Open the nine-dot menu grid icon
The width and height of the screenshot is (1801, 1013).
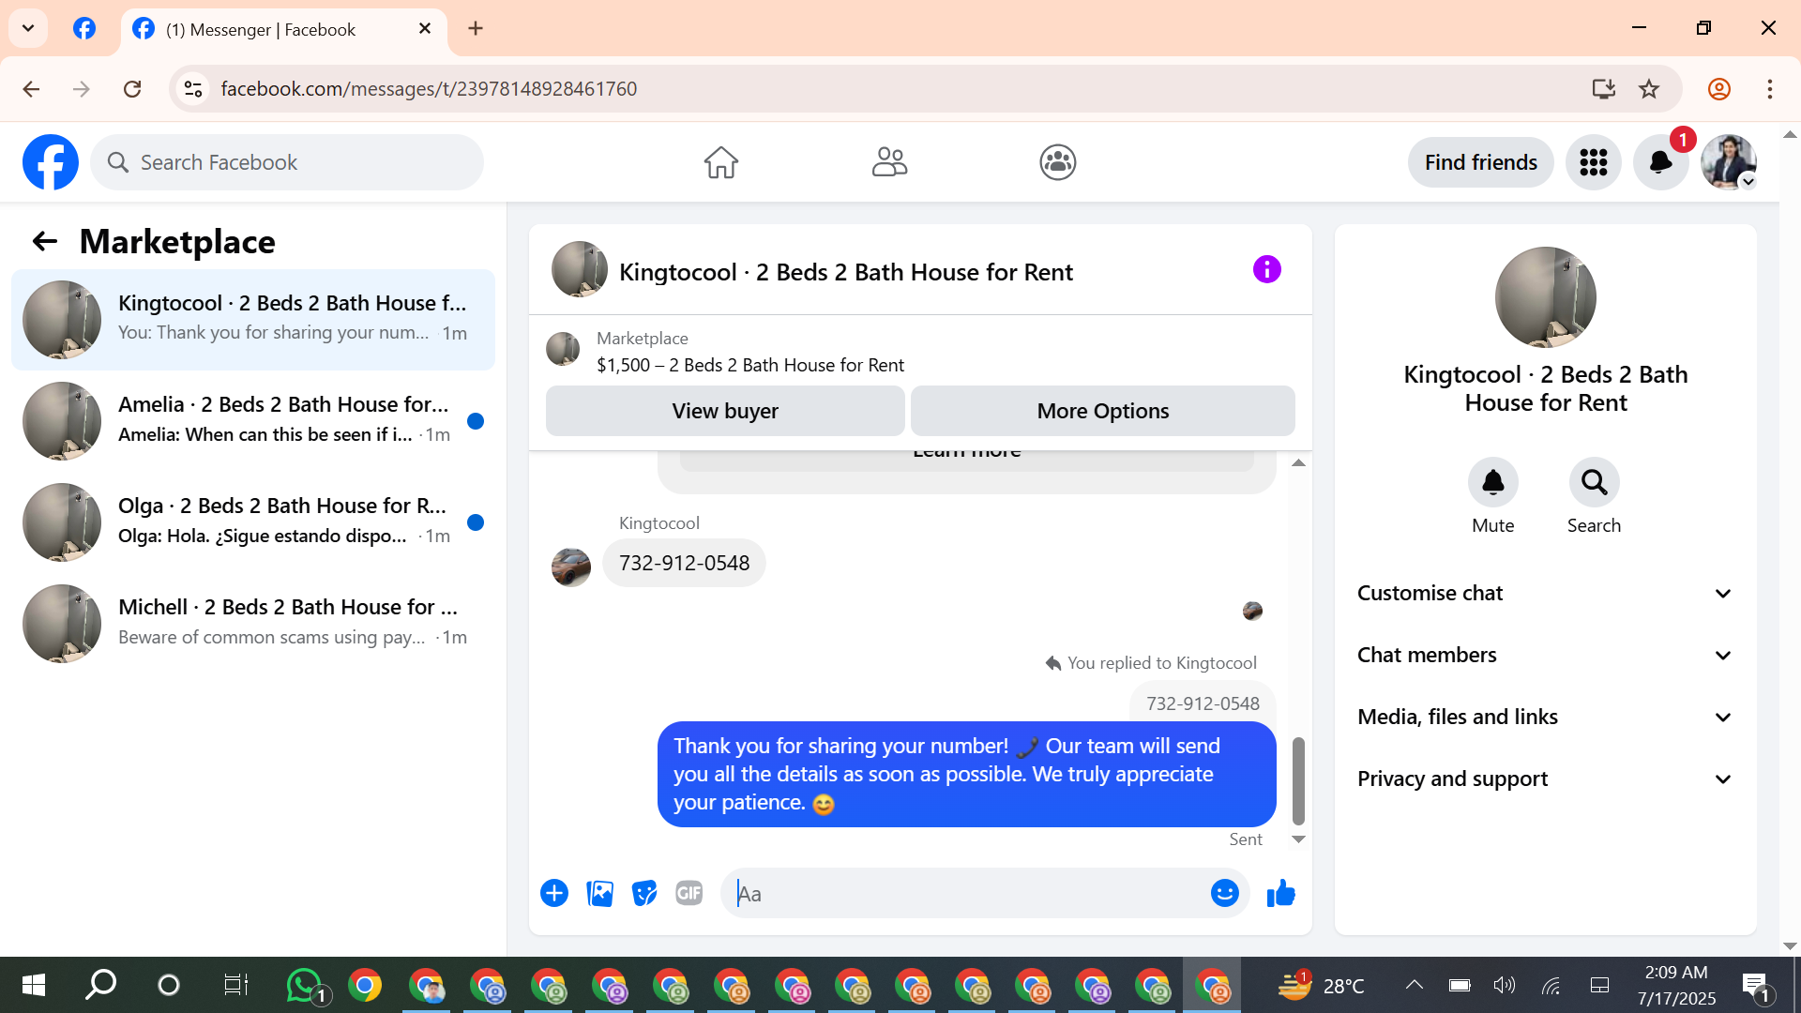pos(1593,162)
